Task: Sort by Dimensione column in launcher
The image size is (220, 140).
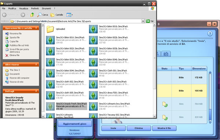Action: coord(199,69)
